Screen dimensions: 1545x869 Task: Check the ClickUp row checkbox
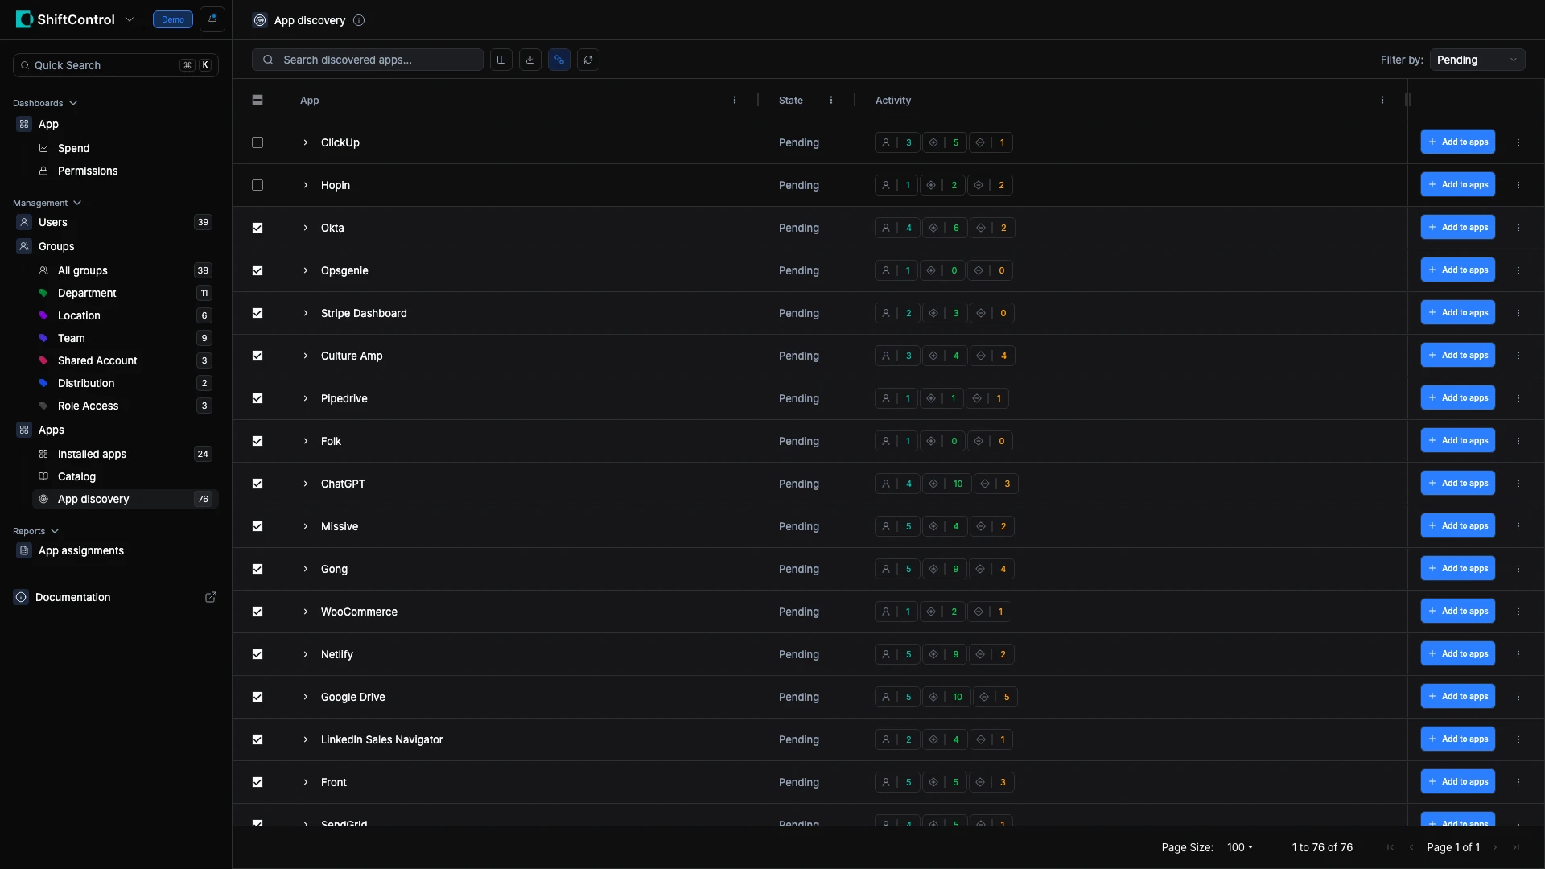pos(257,142)
